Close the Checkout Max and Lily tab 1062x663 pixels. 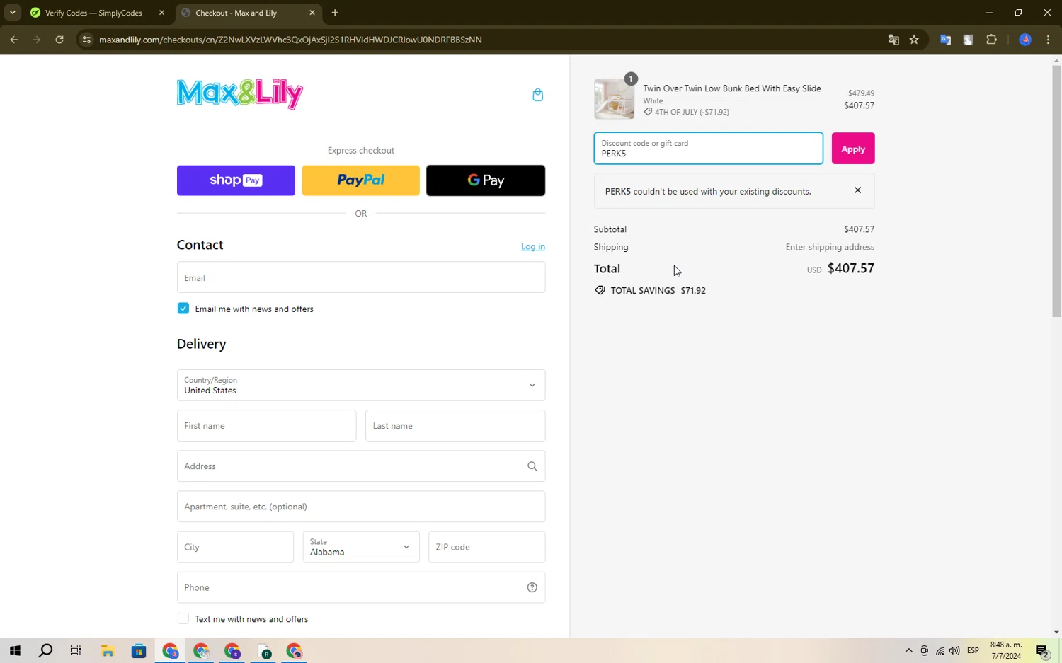pyautogui.click(x=312, y=13)
